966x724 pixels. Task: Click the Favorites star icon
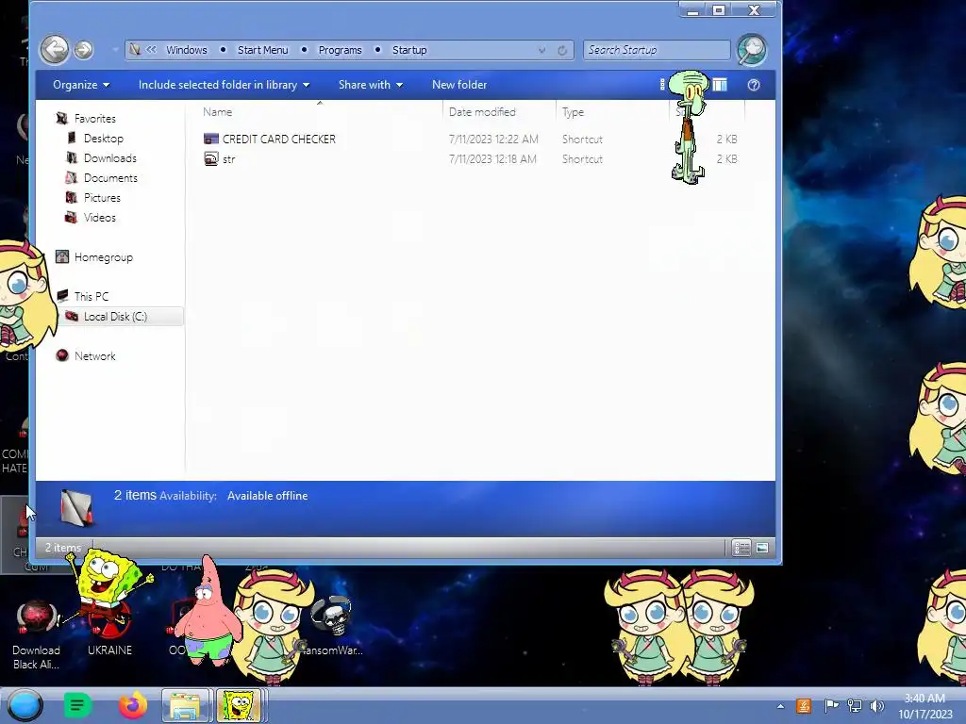tap(61, 118)
